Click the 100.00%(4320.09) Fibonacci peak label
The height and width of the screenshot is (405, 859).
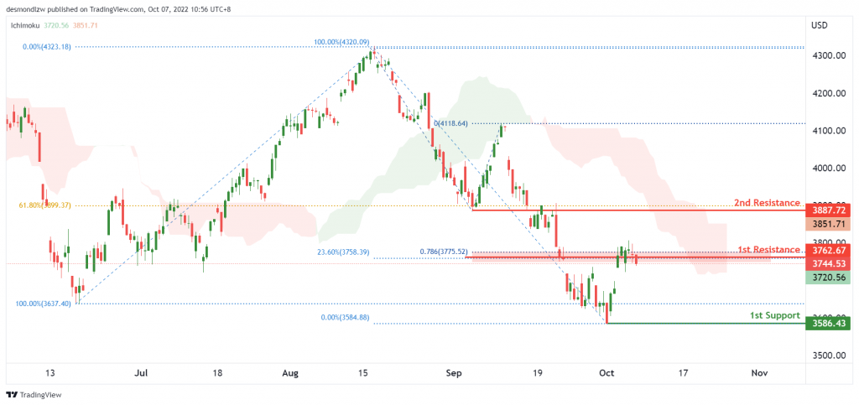point(342,42)
